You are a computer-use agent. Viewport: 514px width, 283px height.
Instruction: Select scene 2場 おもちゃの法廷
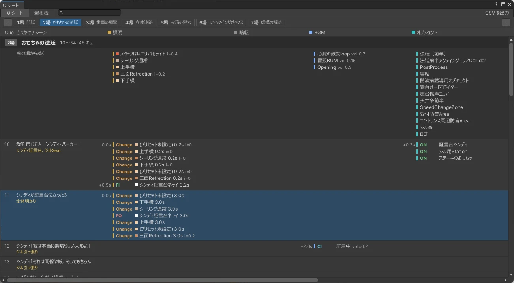click(61, 22)
